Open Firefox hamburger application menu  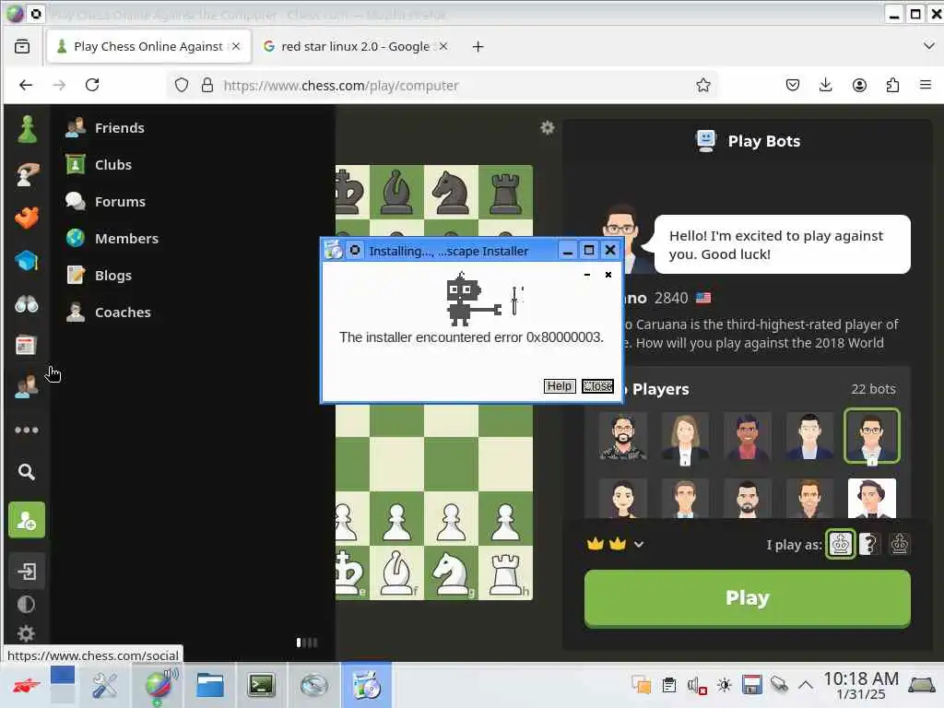[926, 85]
